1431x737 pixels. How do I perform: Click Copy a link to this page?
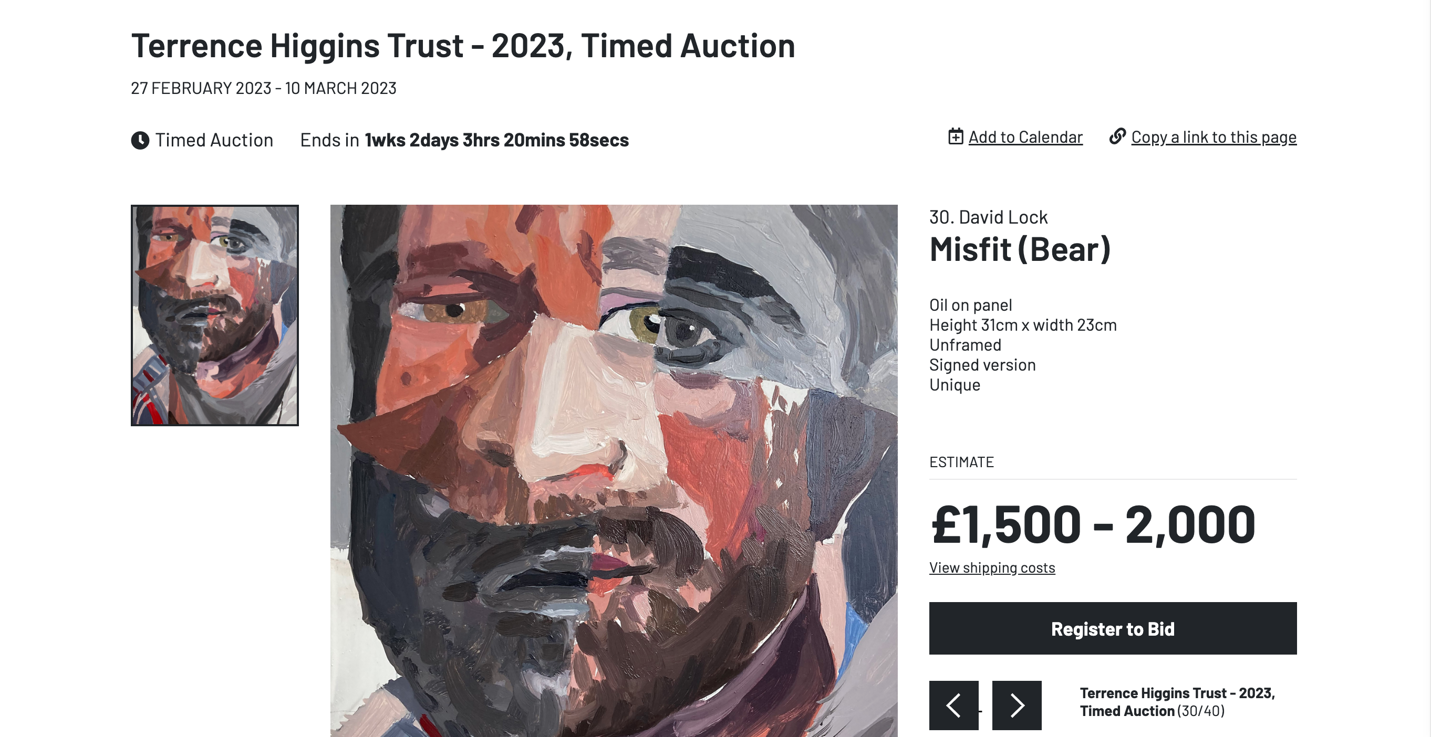tap(1214, 137)
